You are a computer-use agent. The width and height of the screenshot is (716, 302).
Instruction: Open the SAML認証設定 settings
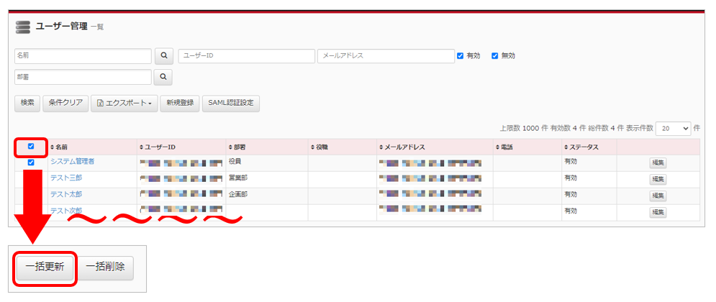coord(230,103)
